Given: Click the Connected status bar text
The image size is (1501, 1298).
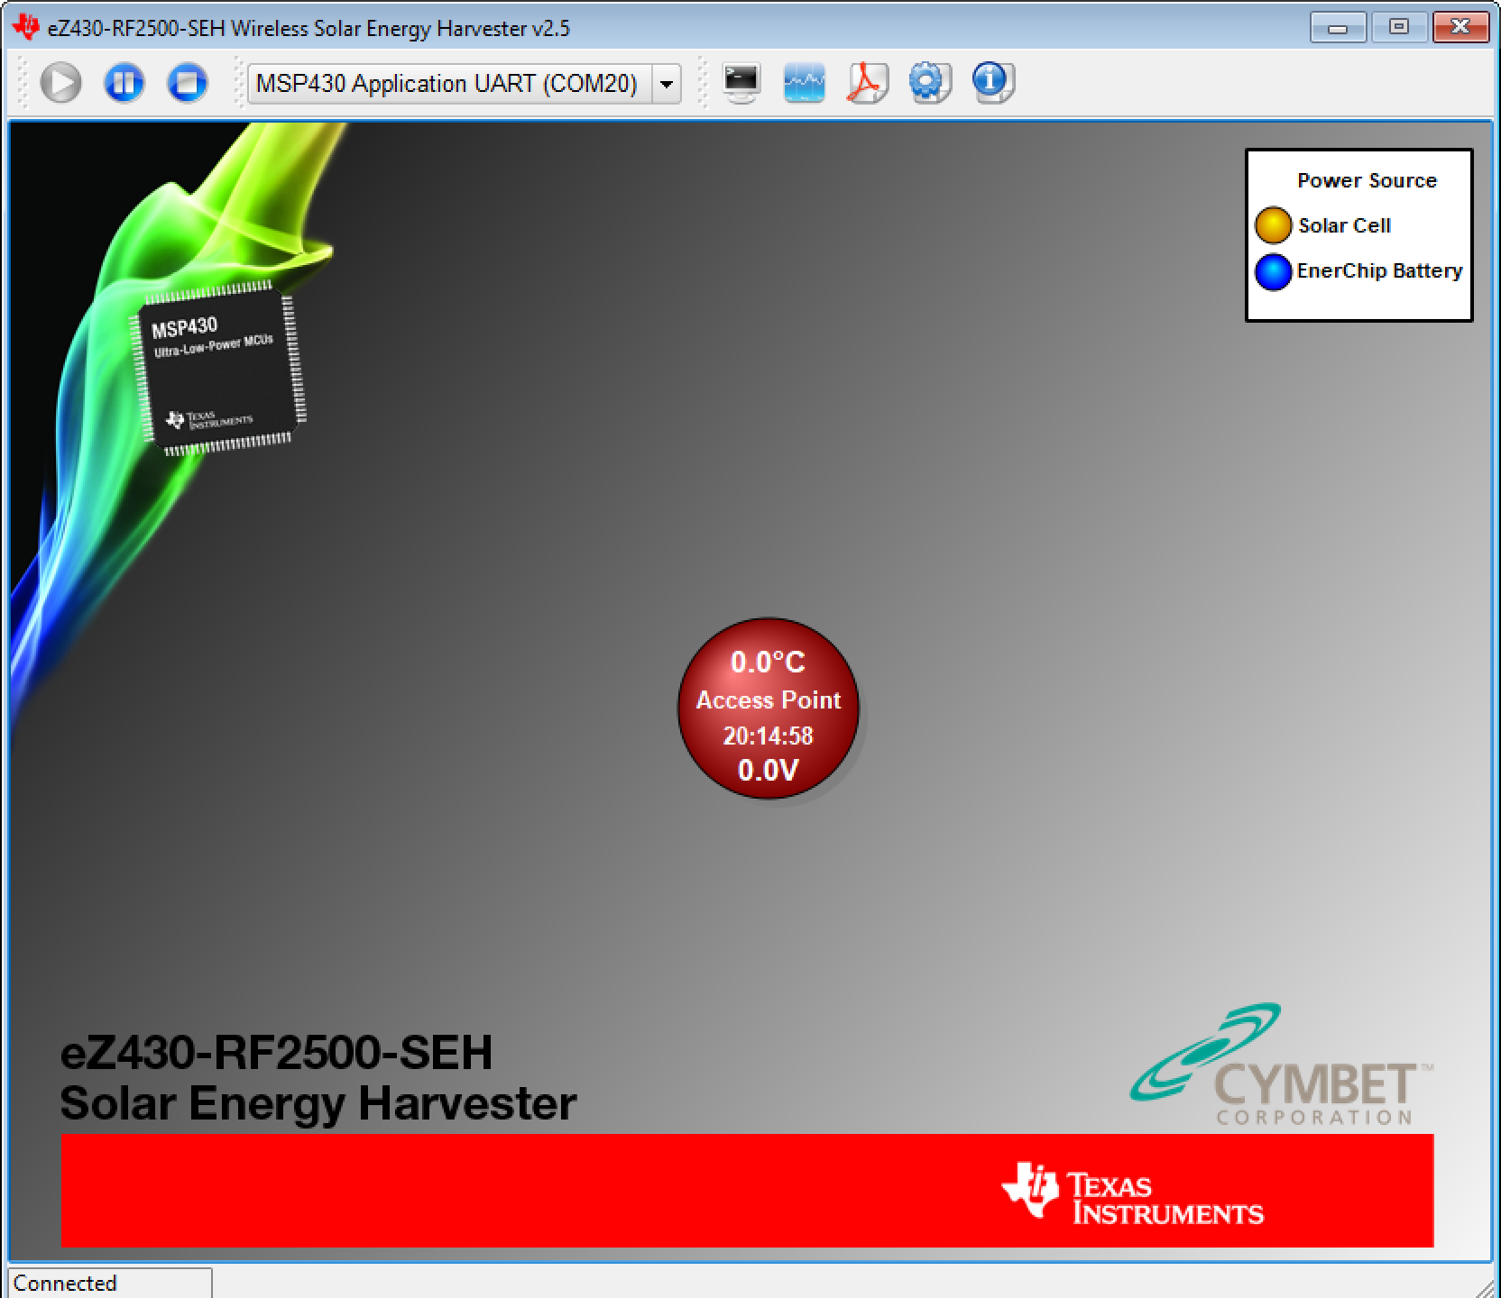Looking at the screenshot, I should pyautogui.click(x=65, y=1283).
